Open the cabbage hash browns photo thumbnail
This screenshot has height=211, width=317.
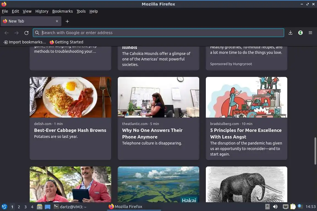tap(70, 97)
